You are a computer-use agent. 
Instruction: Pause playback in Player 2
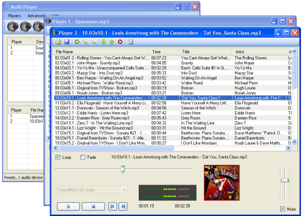coord(68,206)
